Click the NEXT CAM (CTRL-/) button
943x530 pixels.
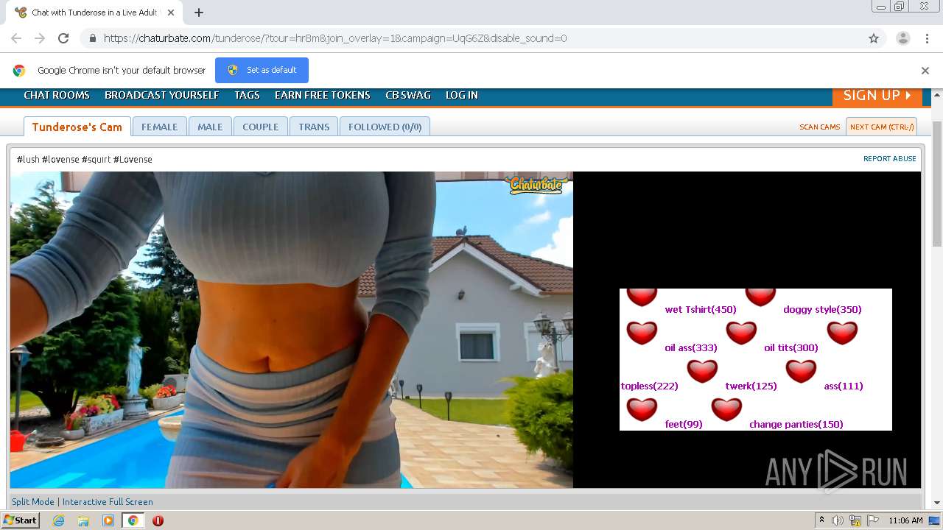pyautogui.click(x=882, y=127)
